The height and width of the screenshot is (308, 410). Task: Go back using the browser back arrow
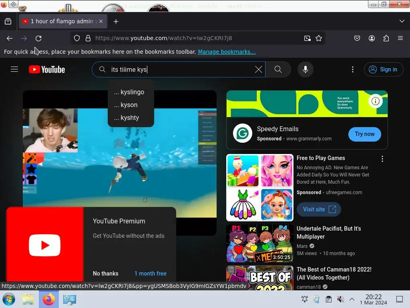10,38
